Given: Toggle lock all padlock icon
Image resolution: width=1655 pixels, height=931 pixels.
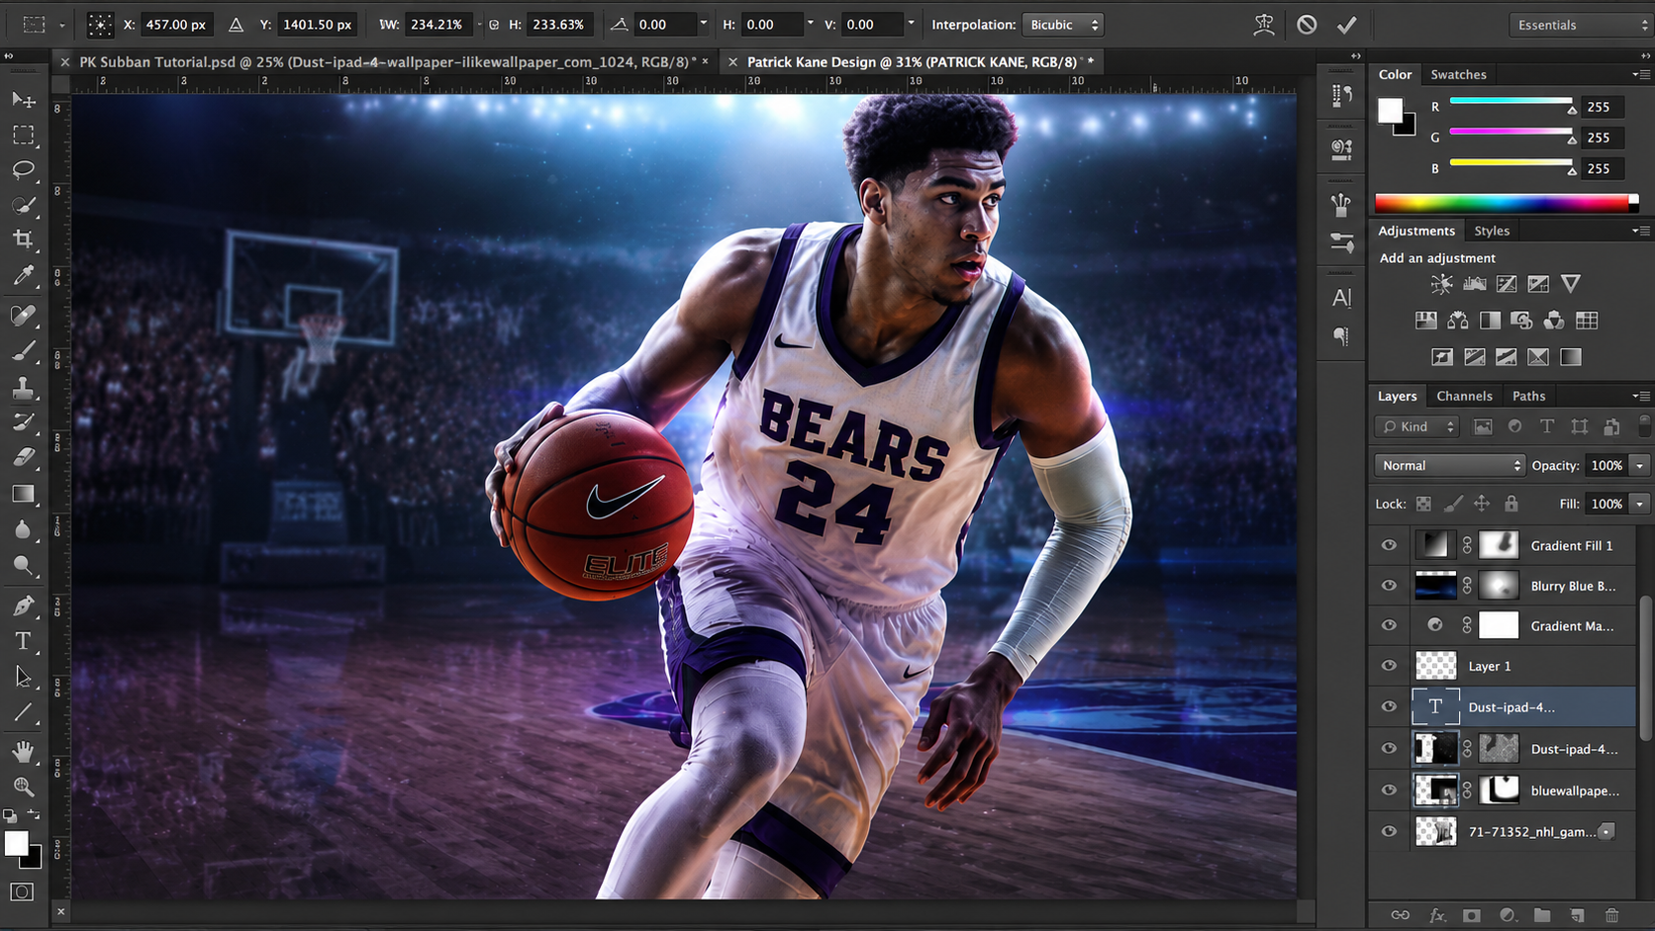Looking at the screenshot, I should click(1511, 504).
